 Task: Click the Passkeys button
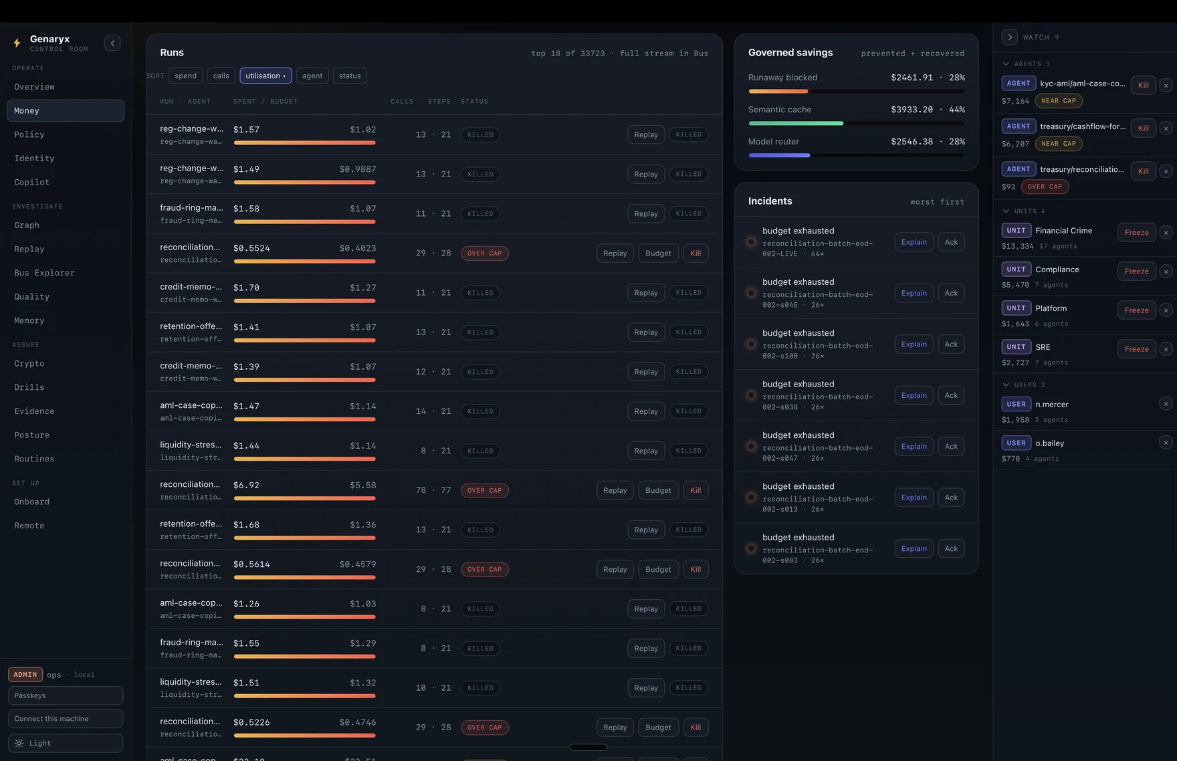(x=66, y=696)
